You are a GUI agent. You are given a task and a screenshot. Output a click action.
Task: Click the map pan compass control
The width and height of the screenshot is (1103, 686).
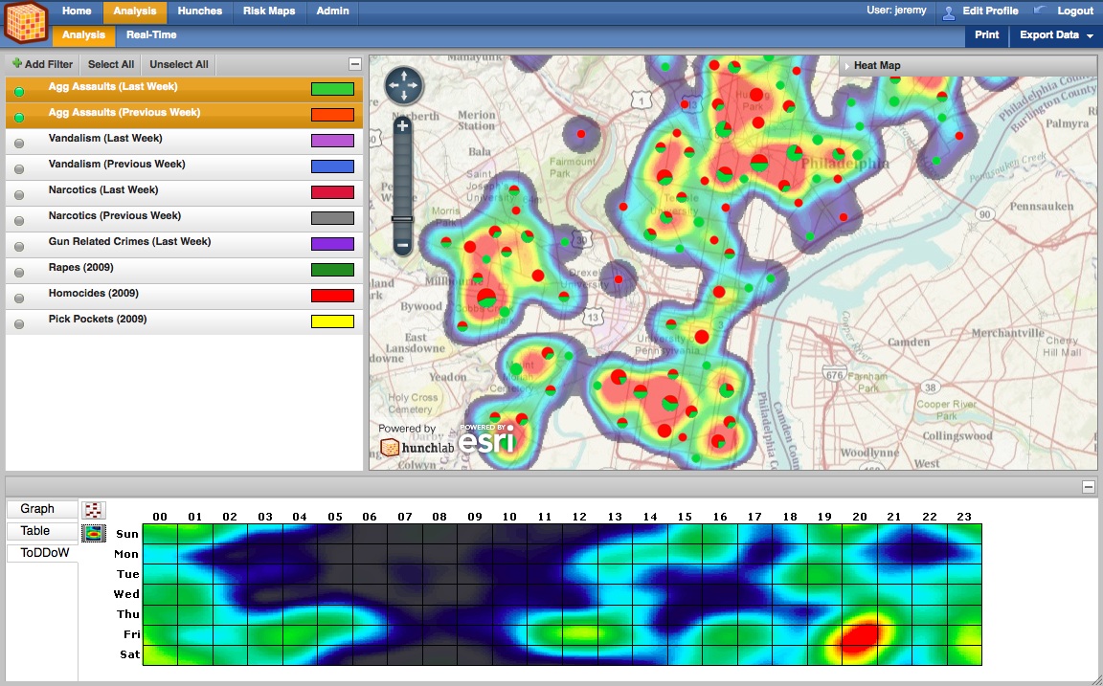pos(403,85)
